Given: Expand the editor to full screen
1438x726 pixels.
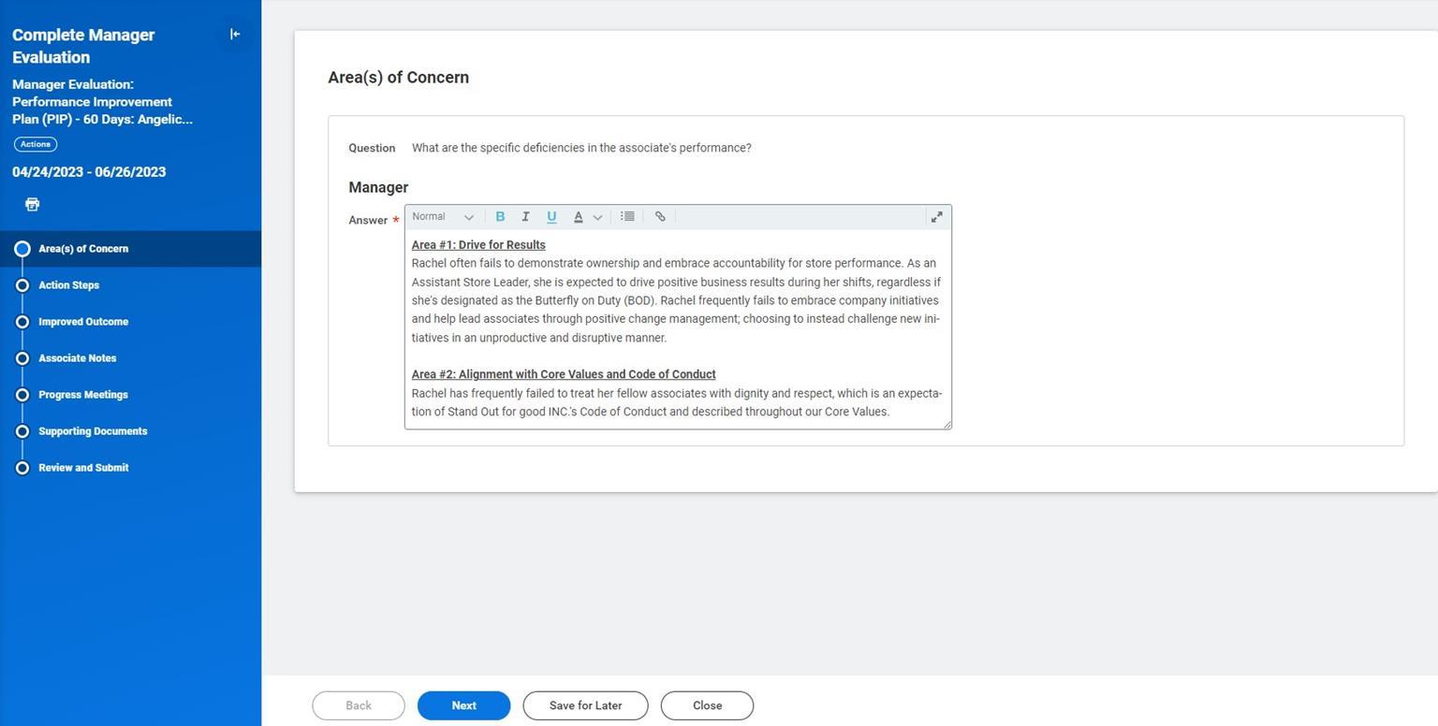Looking at the screenshot, I should 936,216.
